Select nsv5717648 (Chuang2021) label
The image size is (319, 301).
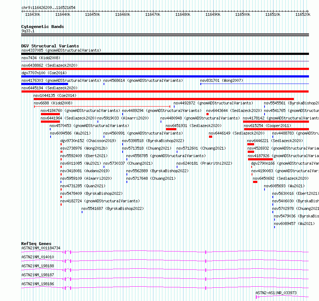coord(151,178)
